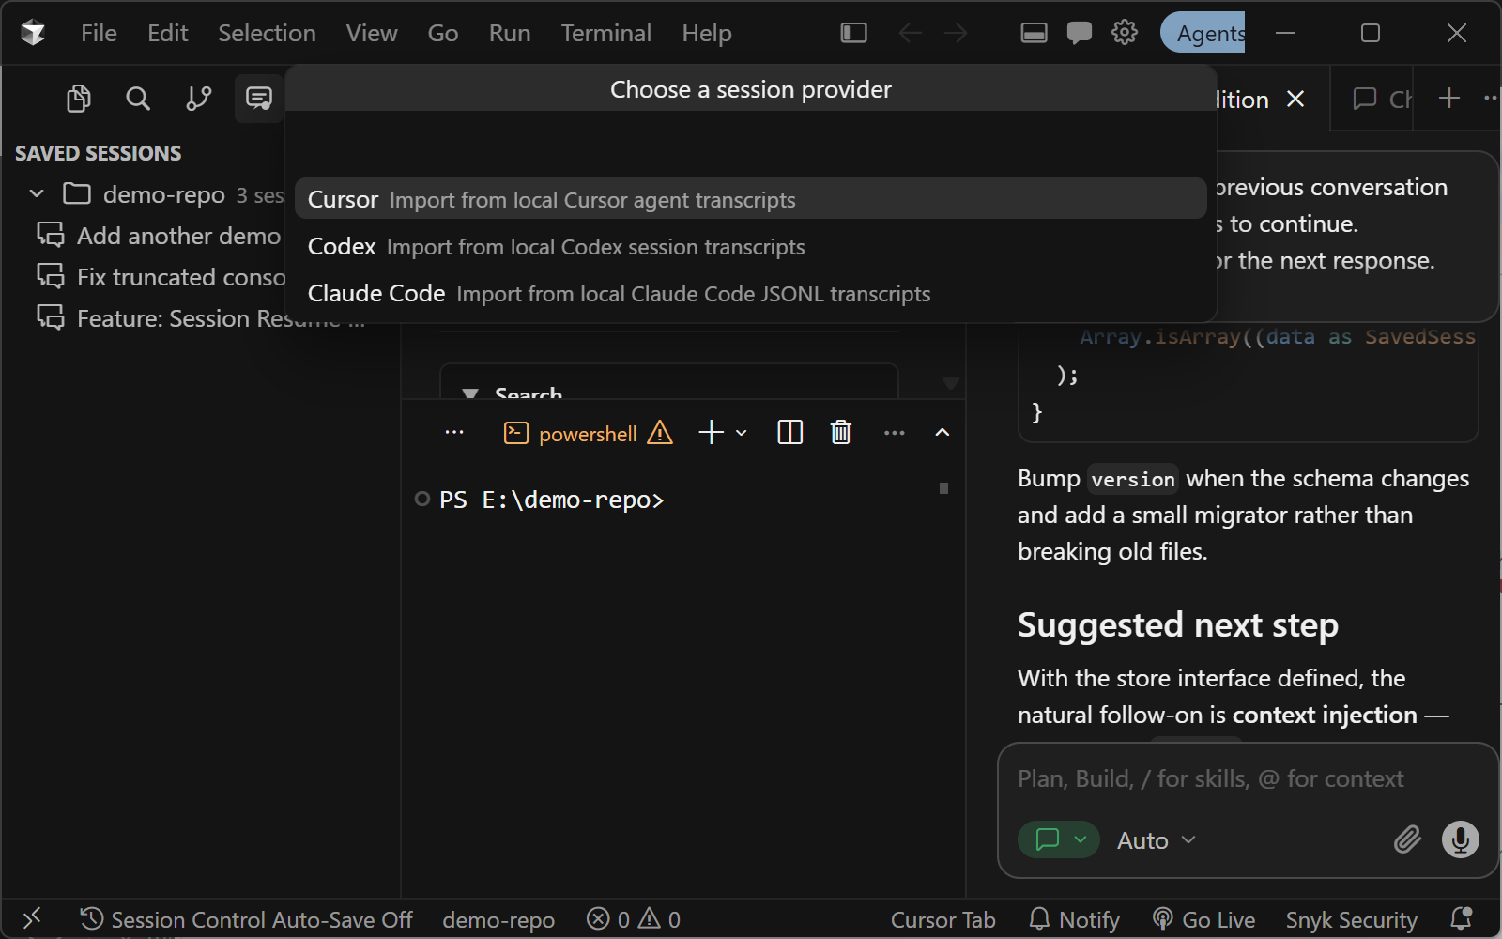Open the Edit menu
The height and width of the screenshot is (939, 1502).
168,33
